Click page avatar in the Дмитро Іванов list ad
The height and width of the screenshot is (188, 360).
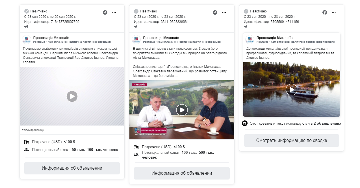point(27,40)
